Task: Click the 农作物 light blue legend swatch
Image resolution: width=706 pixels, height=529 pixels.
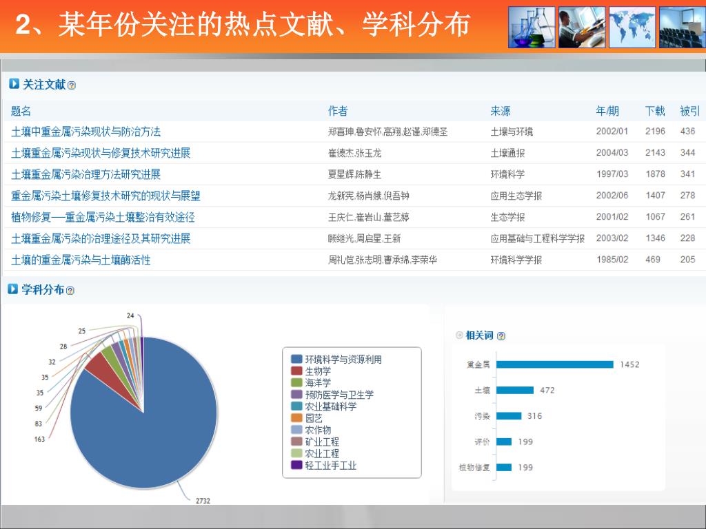Action: click(x=296, y=430)
